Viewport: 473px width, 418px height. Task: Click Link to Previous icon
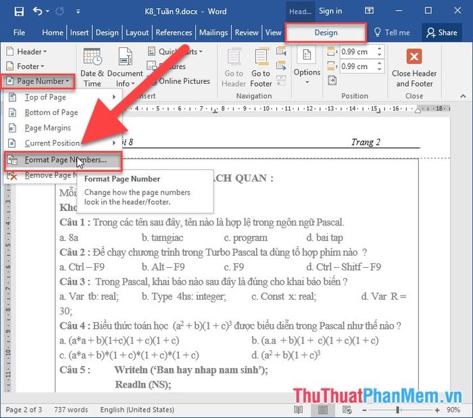281,80
